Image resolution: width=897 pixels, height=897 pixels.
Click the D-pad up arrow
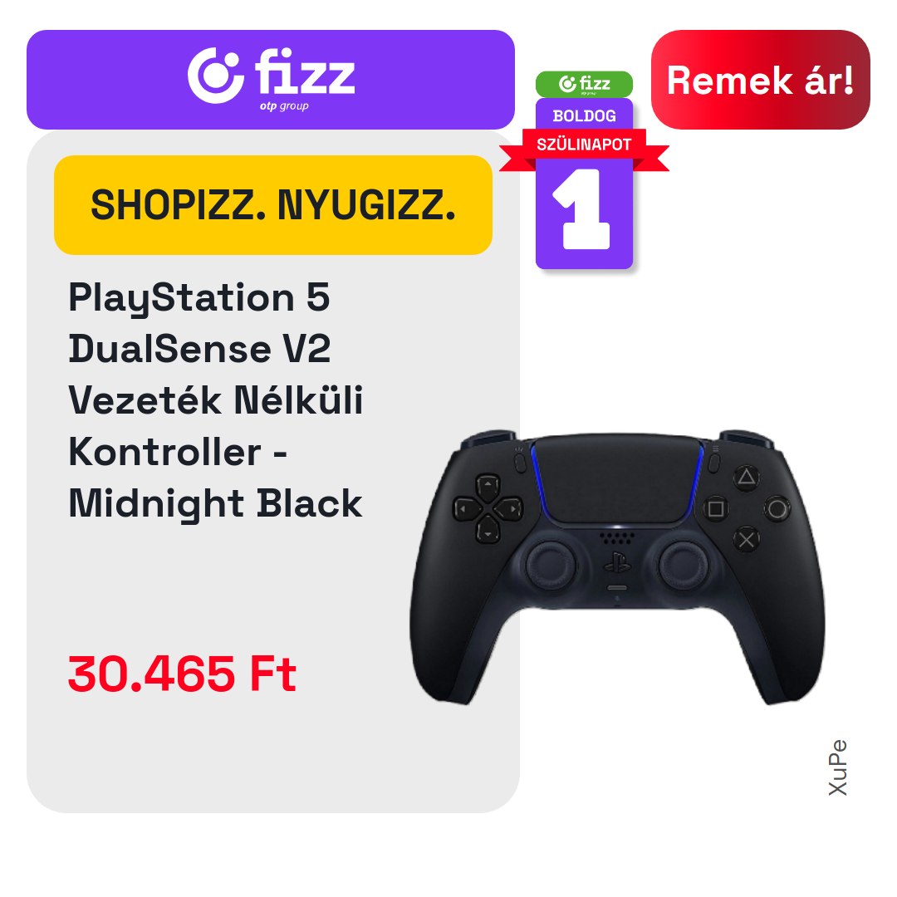coord(488,485)
